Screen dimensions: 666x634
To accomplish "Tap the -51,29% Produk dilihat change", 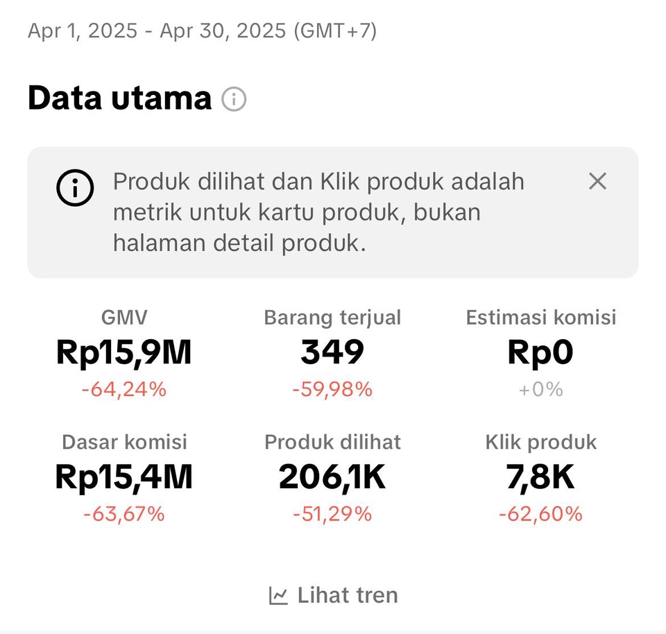I will point(332,514).
